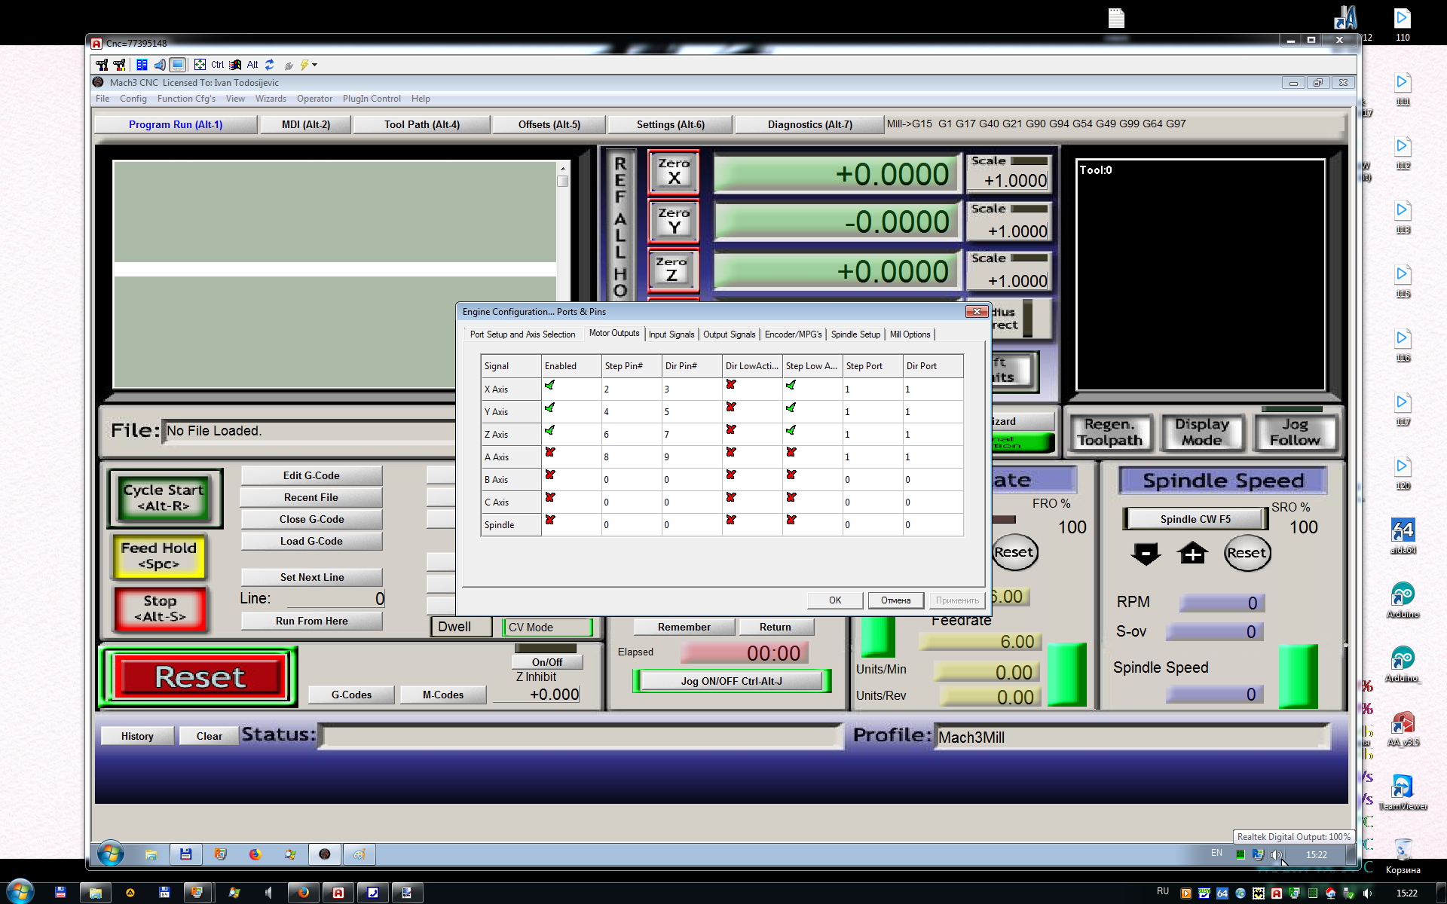Toggle Dir LowActive for X Axis
Viewport: 1447px width, 904px height.
(x=730, y=385)
